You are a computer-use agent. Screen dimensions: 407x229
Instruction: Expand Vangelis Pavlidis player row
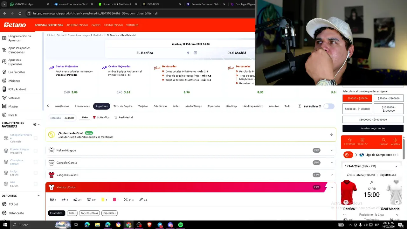tap(191, 175)
